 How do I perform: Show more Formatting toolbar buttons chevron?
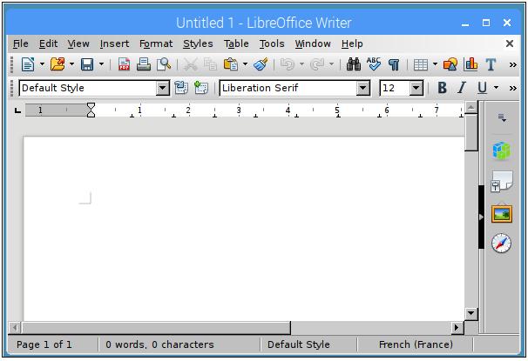(x=513, y=89)
